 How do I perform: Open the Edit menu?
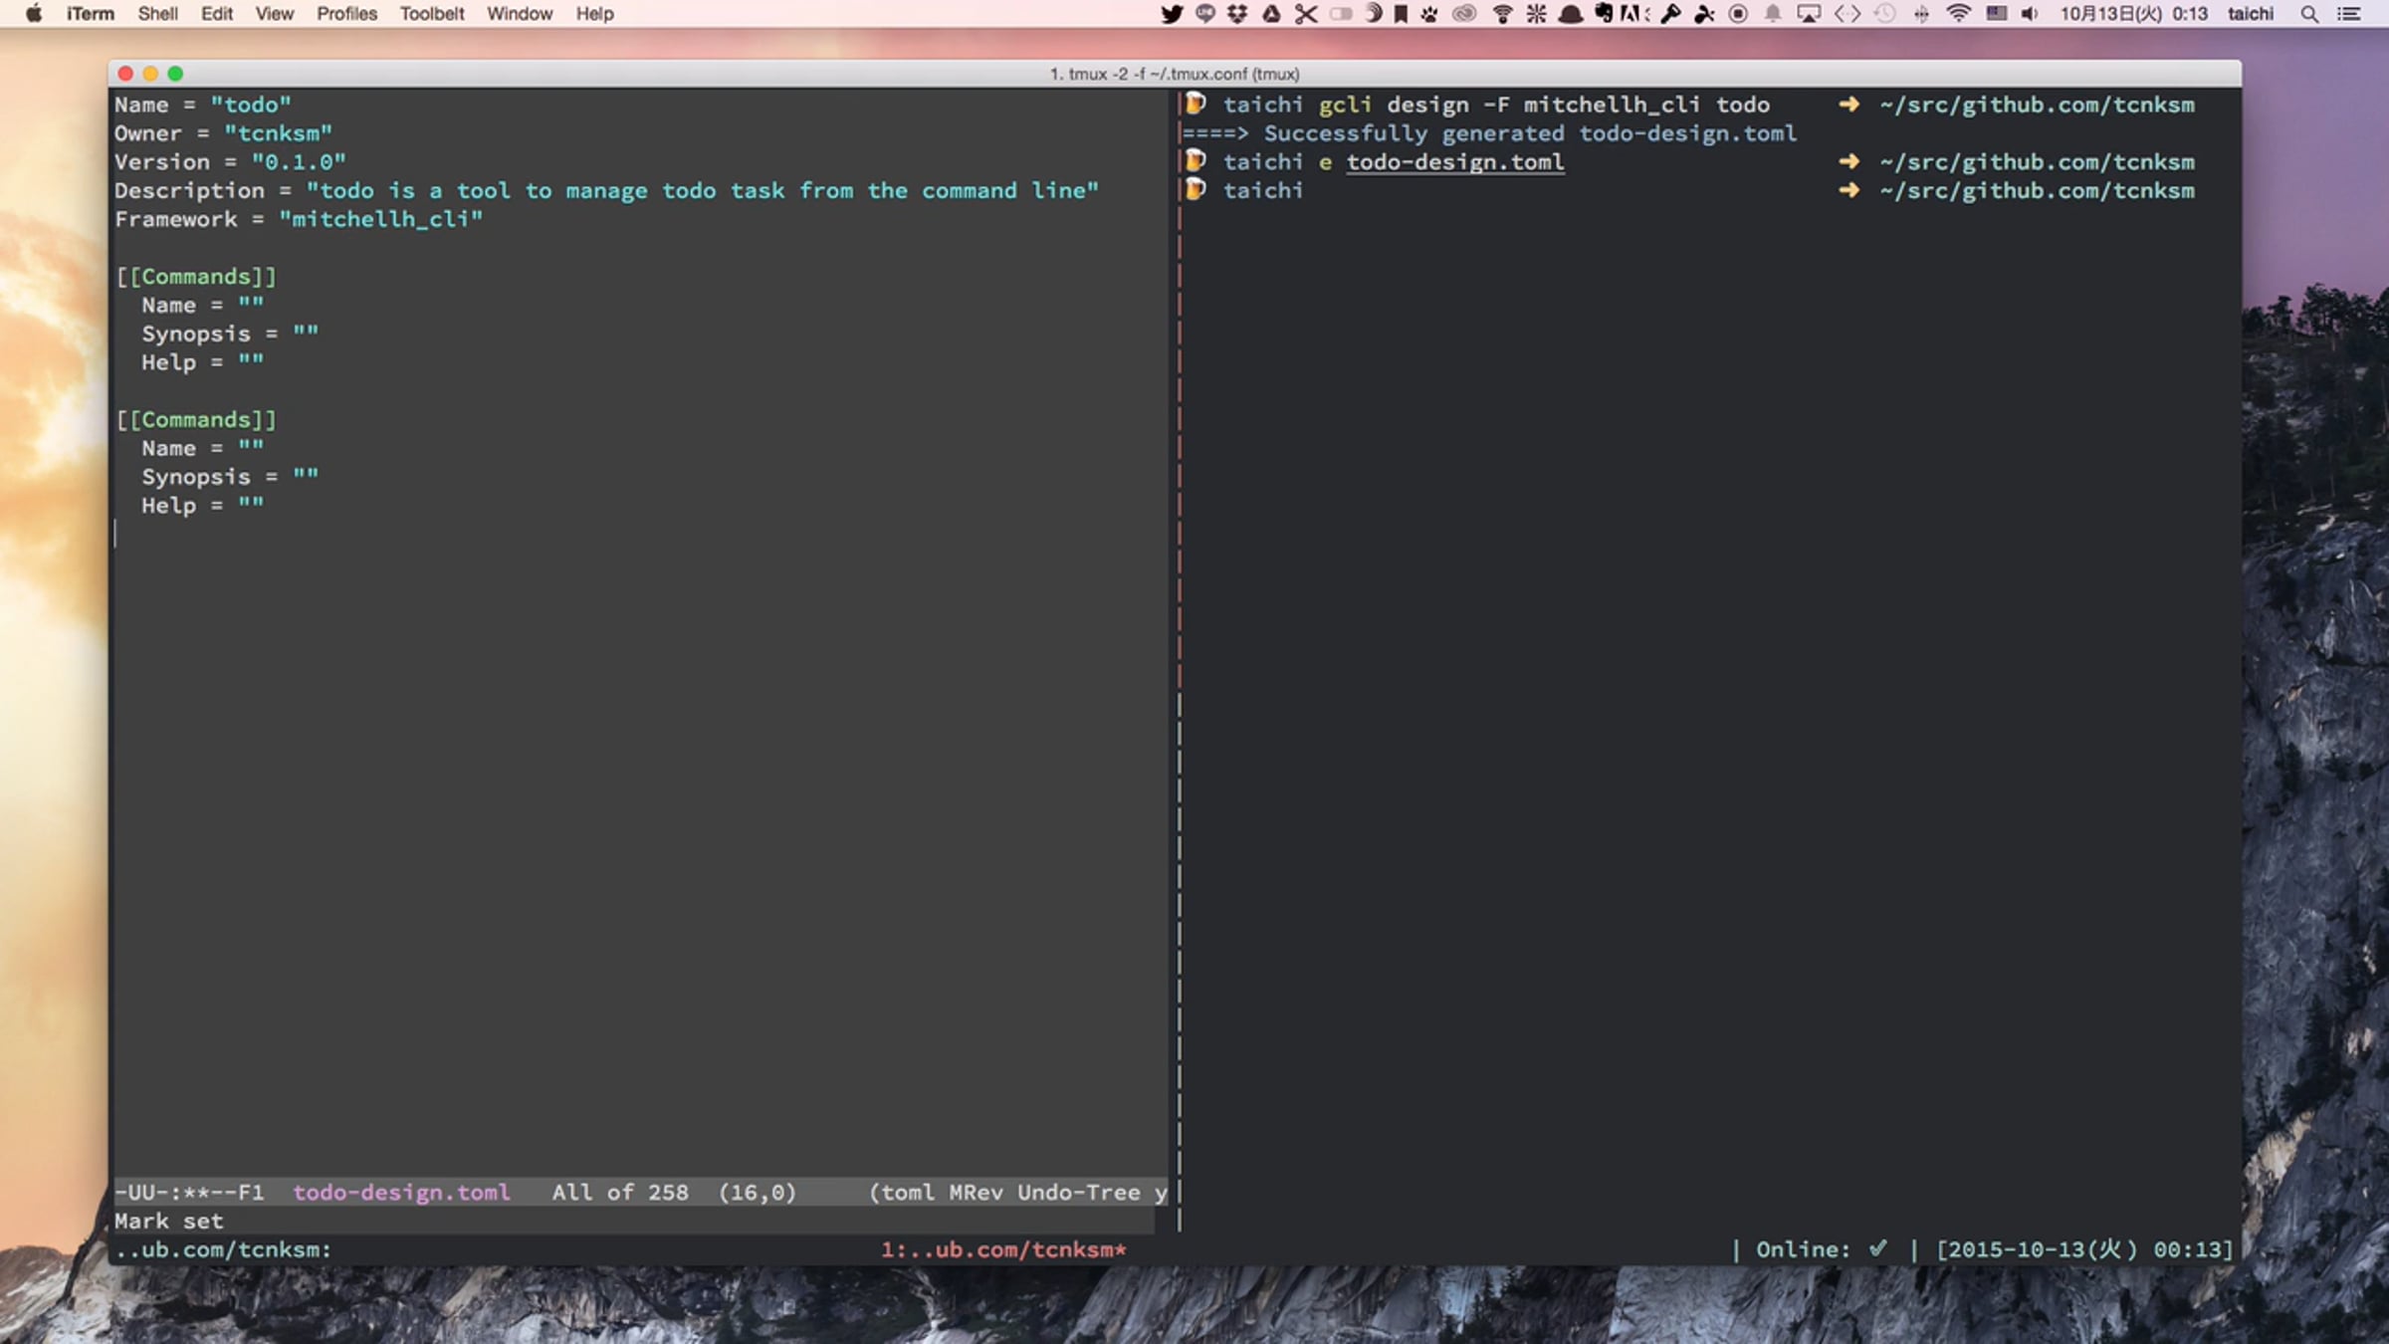(216, 14)
